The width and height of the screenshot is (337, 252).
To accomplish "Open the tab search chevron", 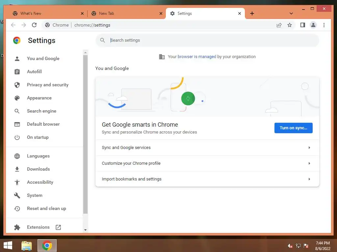I will (x=291, y=13).
